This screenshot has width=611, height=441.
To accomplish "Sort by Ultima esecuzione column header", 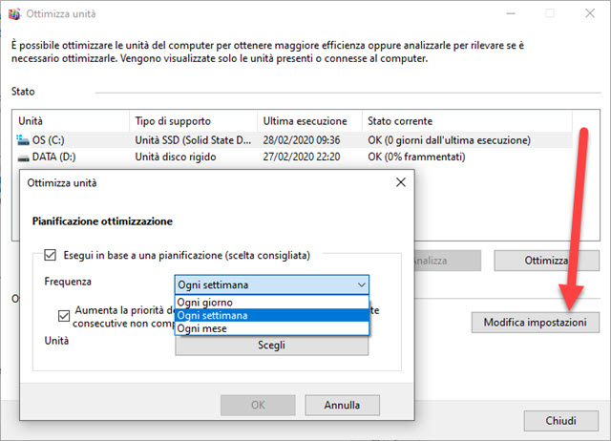I will [308, 121].
